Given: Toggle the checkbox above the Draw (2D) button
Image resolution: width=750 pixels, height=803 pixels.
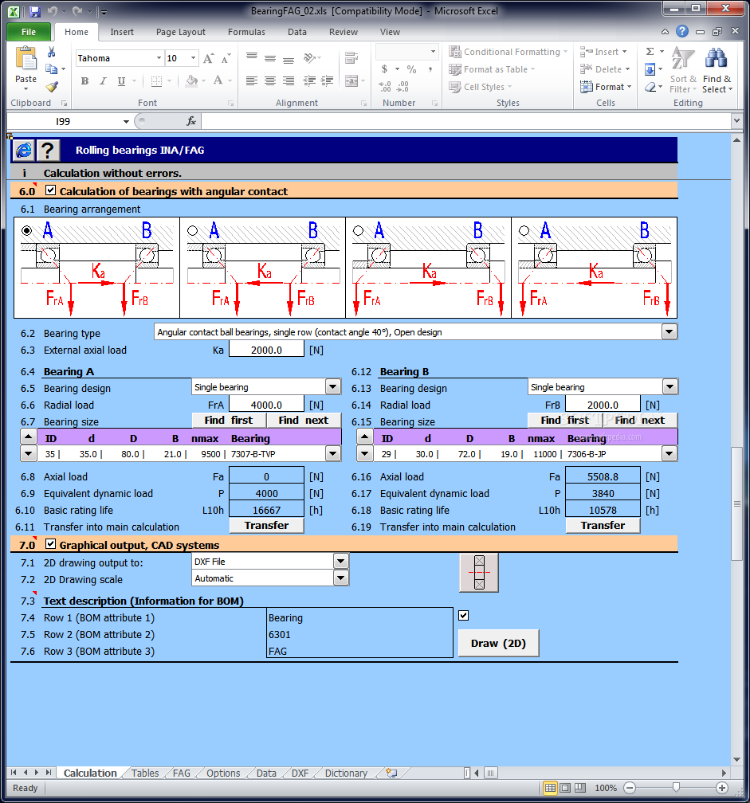Looking at the screenshot, I should pyautogui.click(x=464, y=615).
